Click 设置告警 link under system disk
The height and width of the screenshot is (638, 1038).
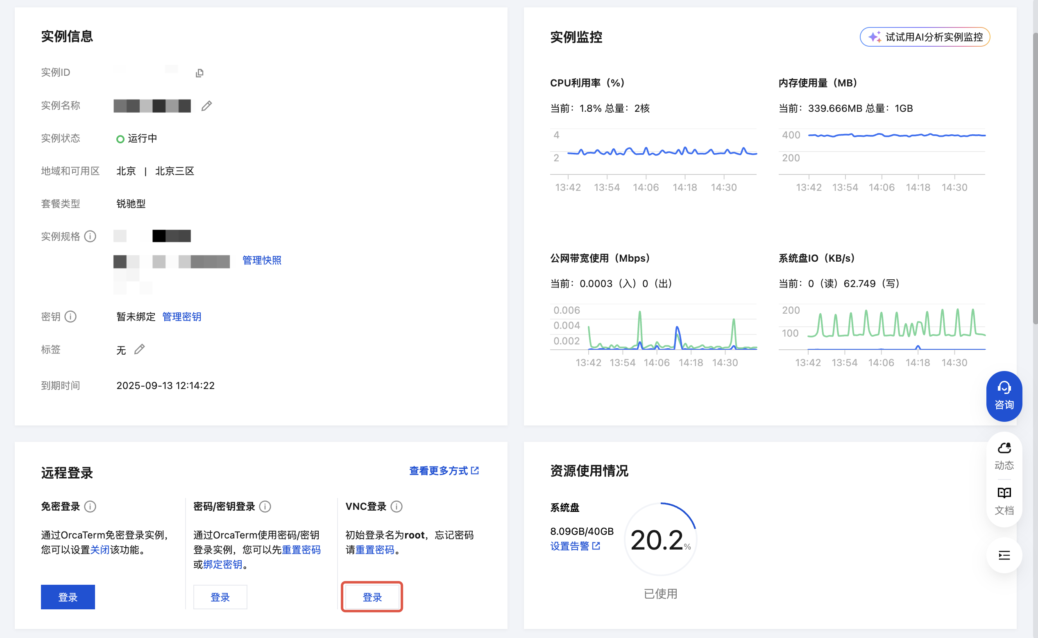575,546
